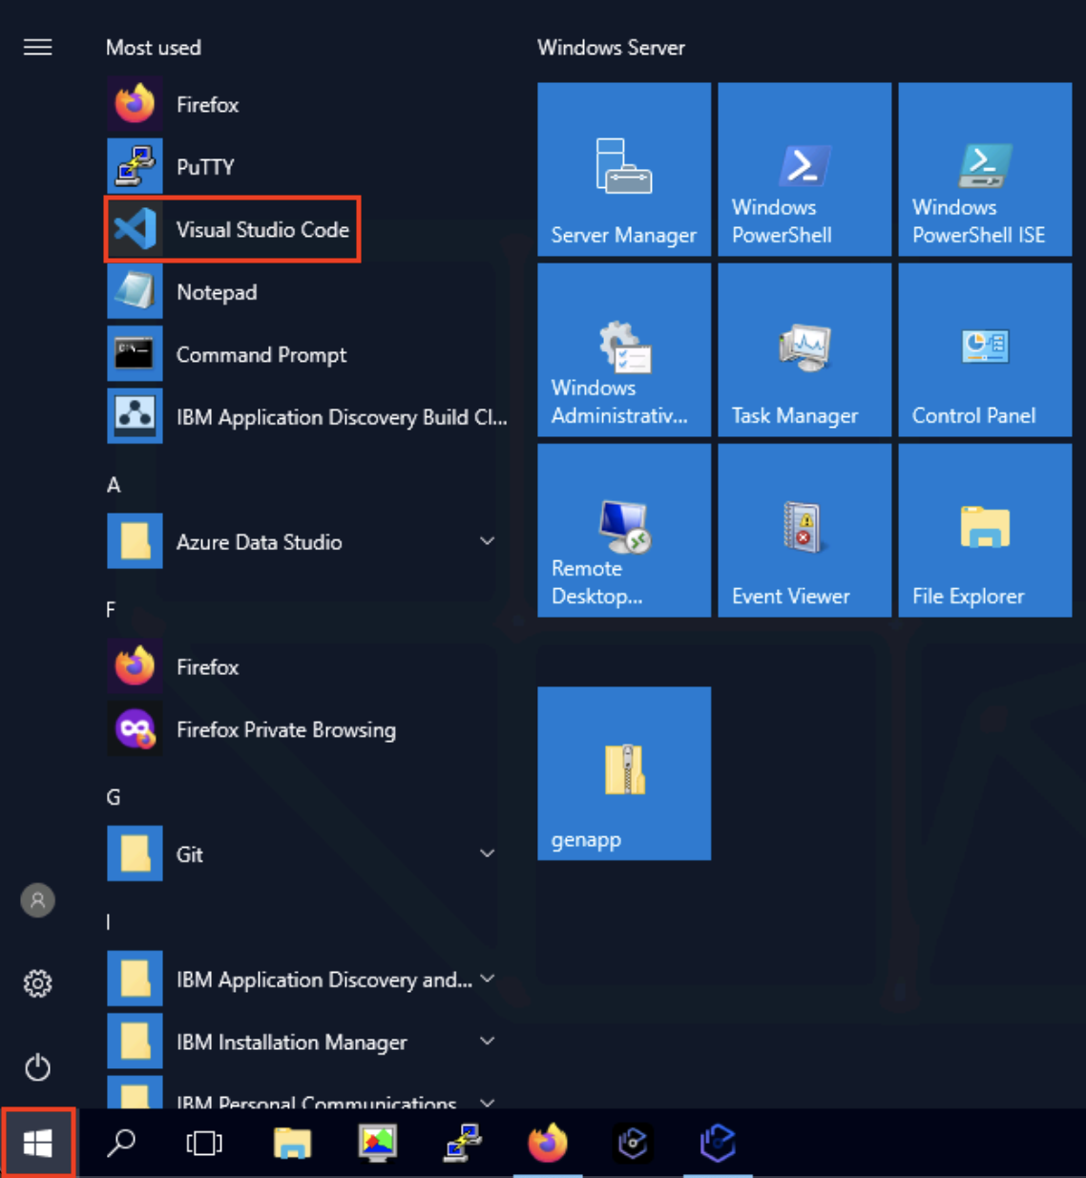Open Firefox in the F section
The image size is (1086, 1178).
305,666
